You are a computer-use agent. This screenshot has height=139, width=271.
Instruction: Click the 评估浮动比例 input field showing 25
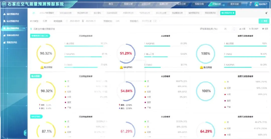226,29
